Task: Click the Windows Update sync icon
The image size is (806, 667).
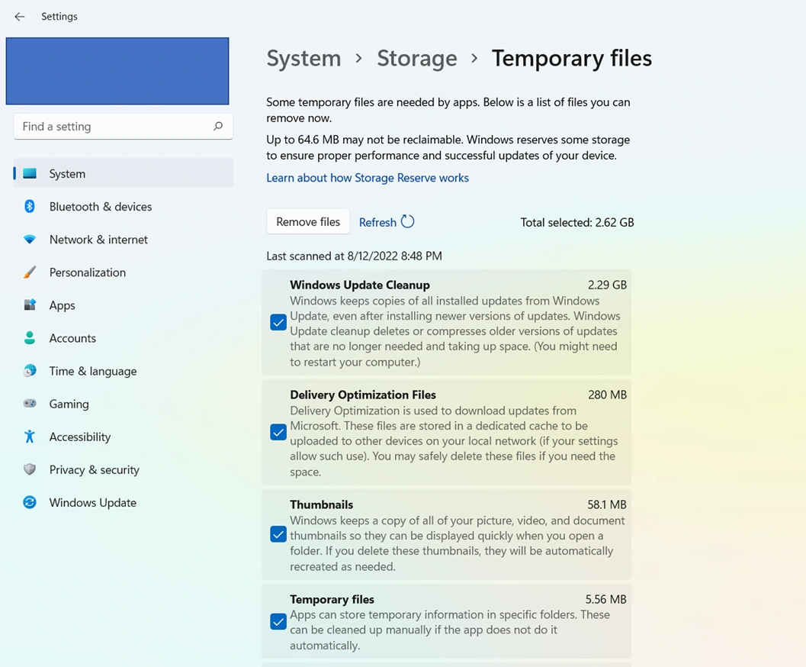Action: 30,502
